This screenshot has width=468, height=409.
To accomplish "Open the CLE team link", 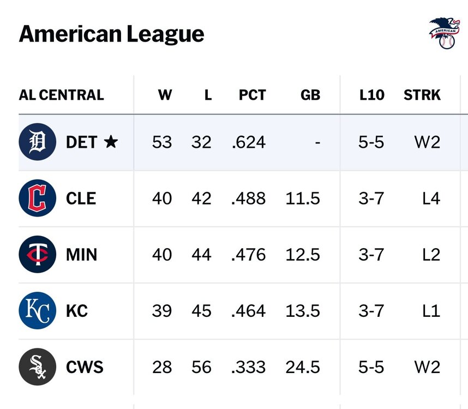I will tap(81, 199).
